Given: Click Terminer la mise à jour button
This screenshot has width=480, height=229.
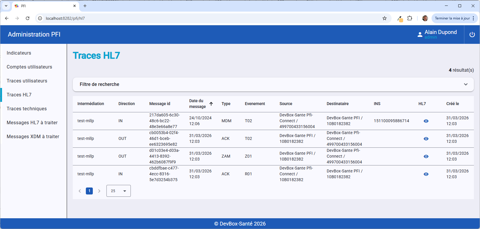Looking at the screenshot, I should [x=452, y=18].
